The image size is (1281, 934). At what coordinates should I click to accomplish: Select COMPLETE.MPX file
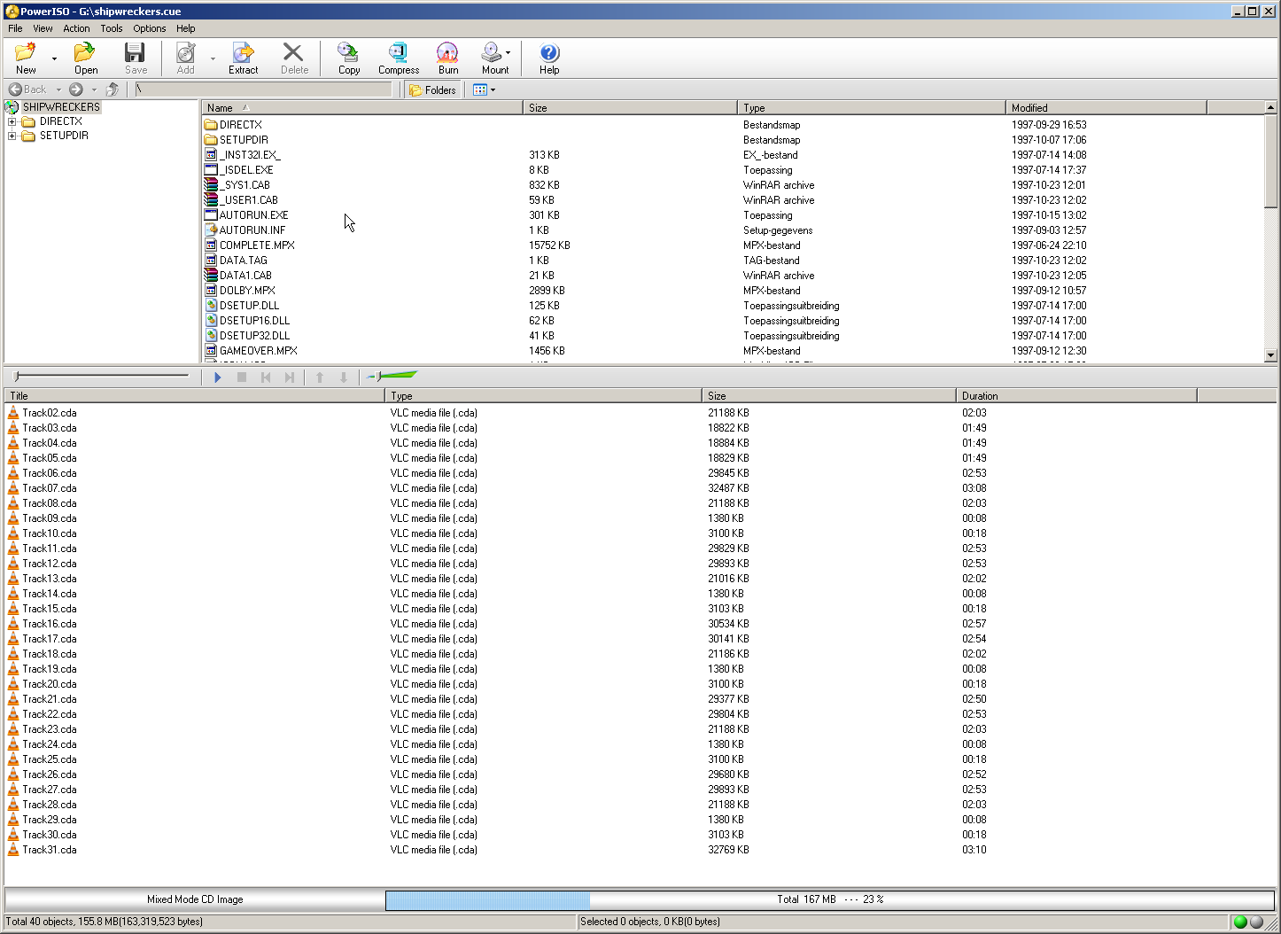[257, 245]
